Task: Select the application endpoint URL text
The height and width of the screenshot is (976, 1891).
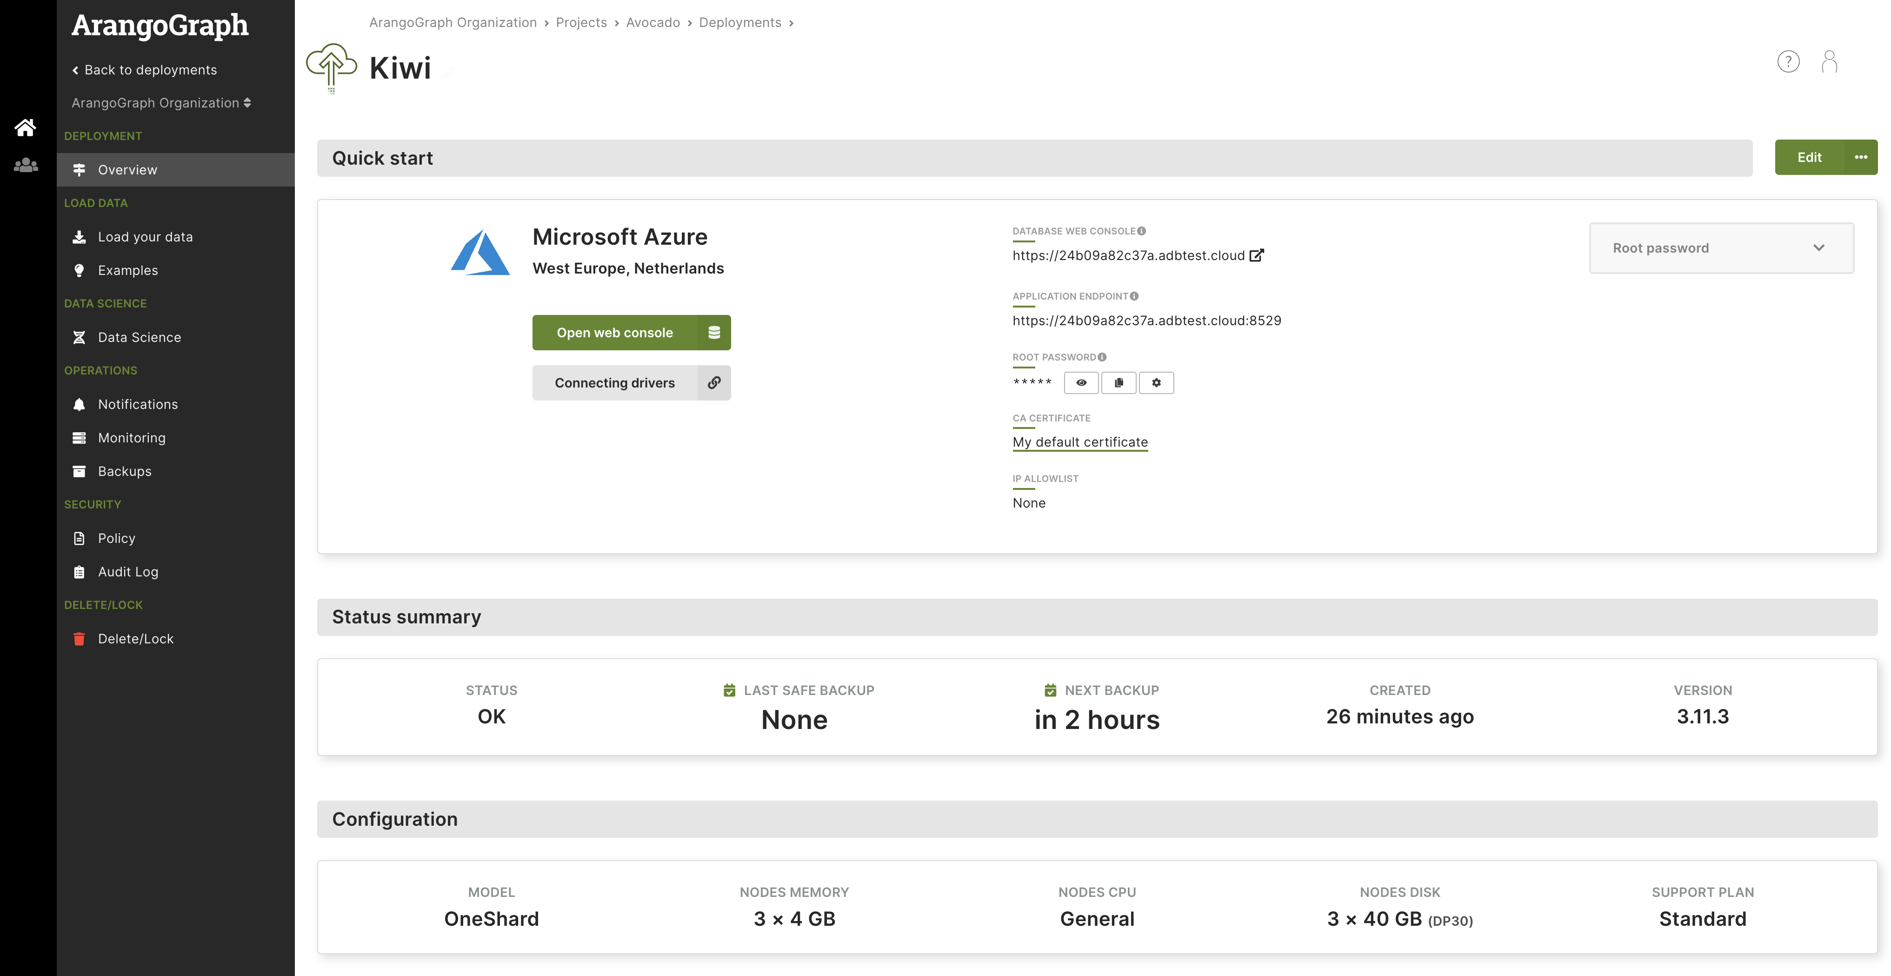Action: point(1146,321)
